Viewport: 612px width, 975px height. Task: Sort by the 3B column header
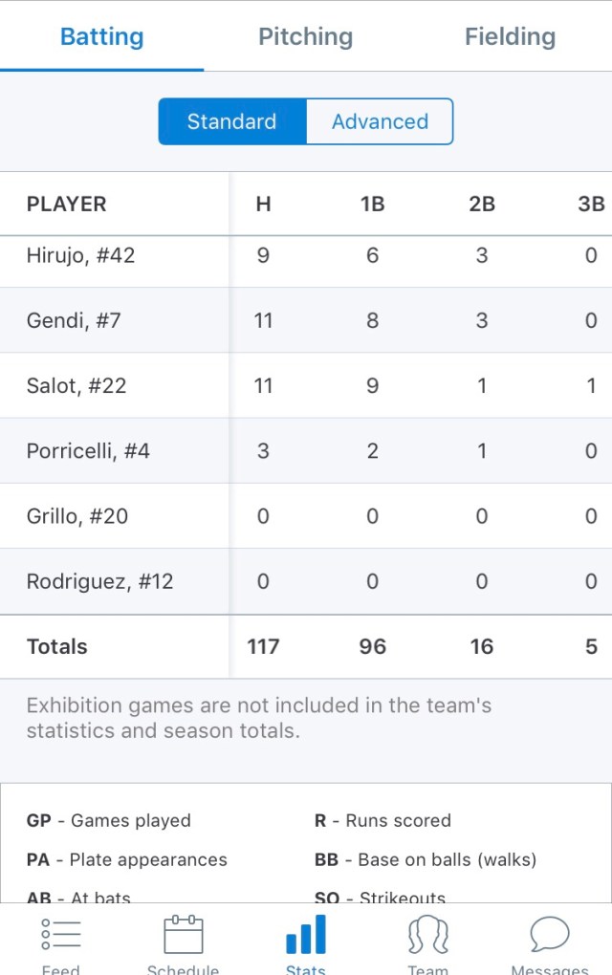(591, 204)
